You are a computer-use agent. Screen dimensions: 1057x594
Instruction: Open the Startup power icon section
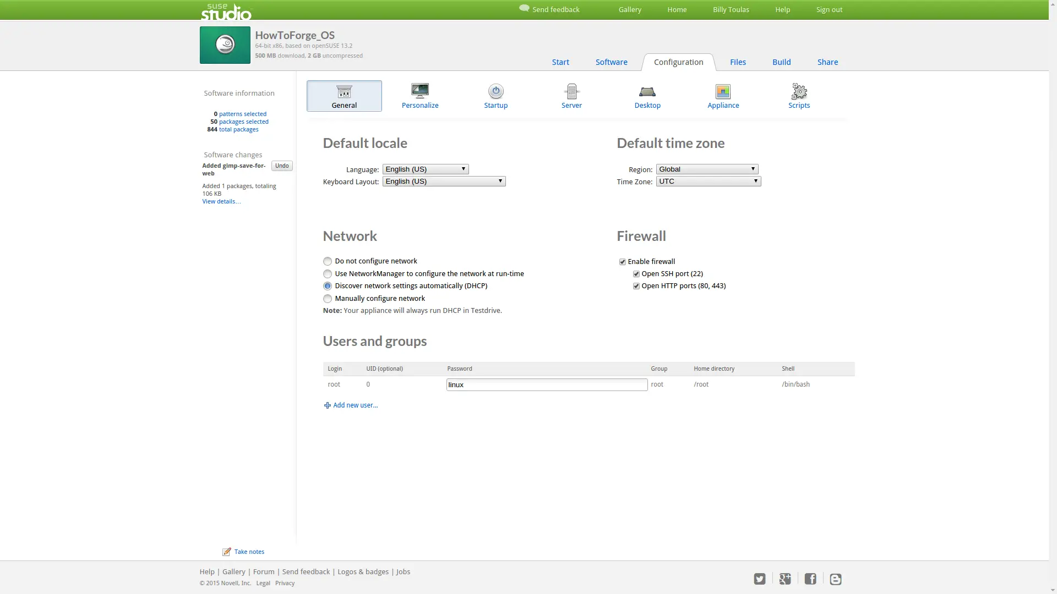click(x=496, y=91)
